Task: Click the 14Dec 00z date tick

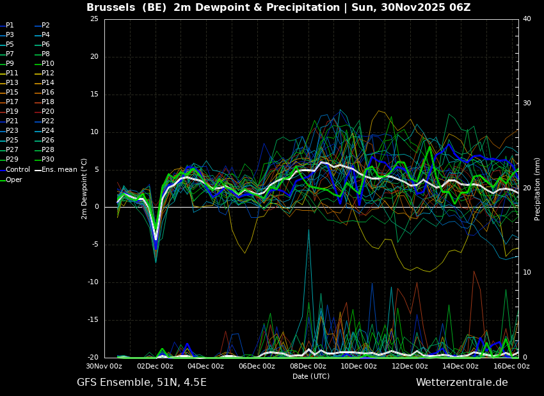Action: 461,366
